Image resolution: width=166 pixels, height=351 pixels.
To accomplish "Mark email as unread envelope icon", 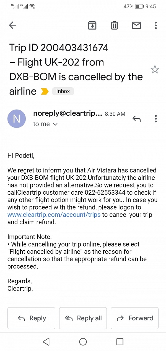I will [136, 26].
